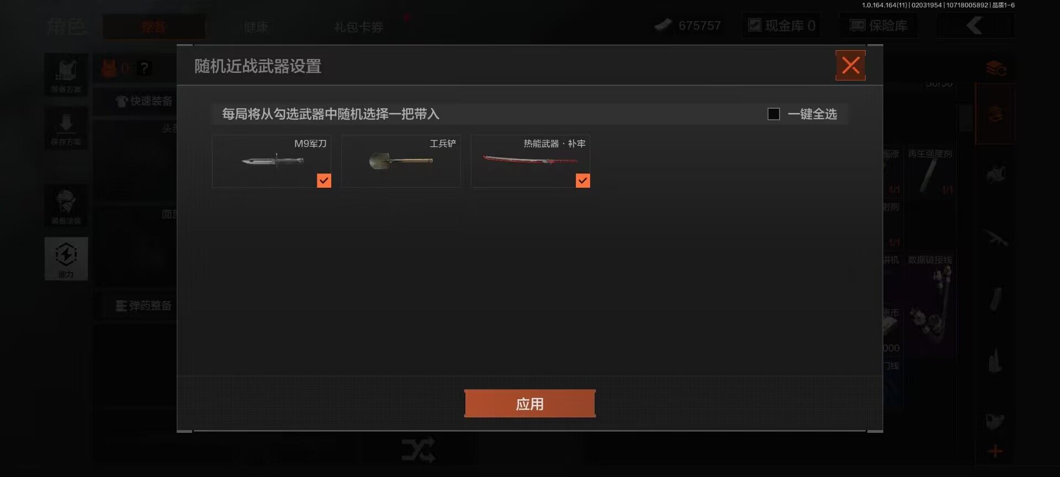Click the back arrow icon top right
Viewport: 1060px width, 477px height.
click(x=975, y=25)
